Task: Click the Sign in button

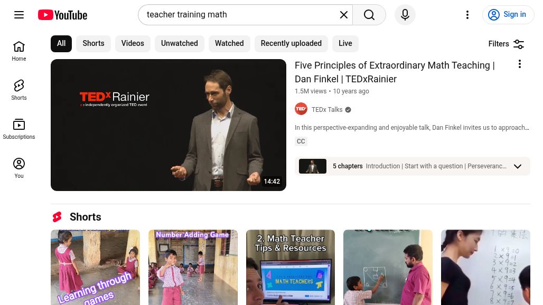Action: [x=508, y=15]
